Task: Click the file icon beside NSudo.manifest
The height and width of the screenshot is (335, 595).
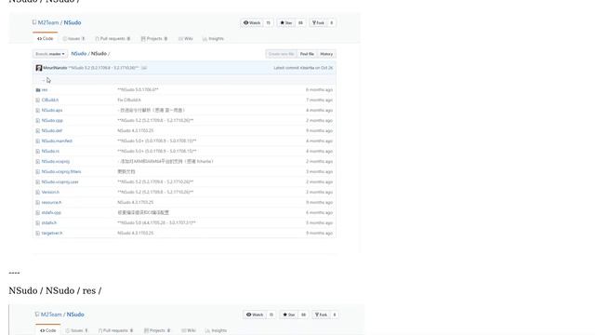Action: point(38,141)
